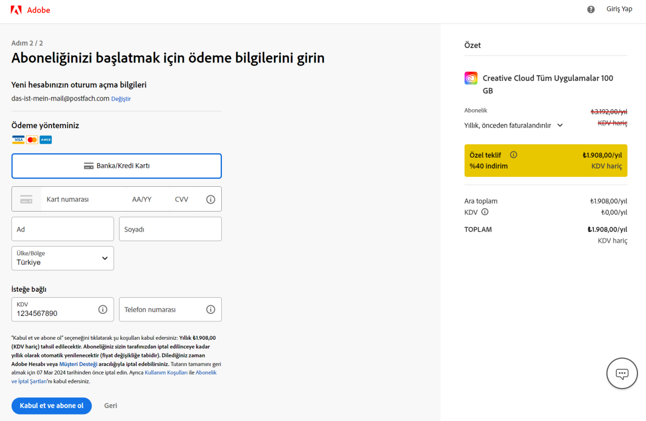Viewport: 646px width, 421px height.
Task: Click the info icon next to the KDV field
Action: tap(103, 309)
